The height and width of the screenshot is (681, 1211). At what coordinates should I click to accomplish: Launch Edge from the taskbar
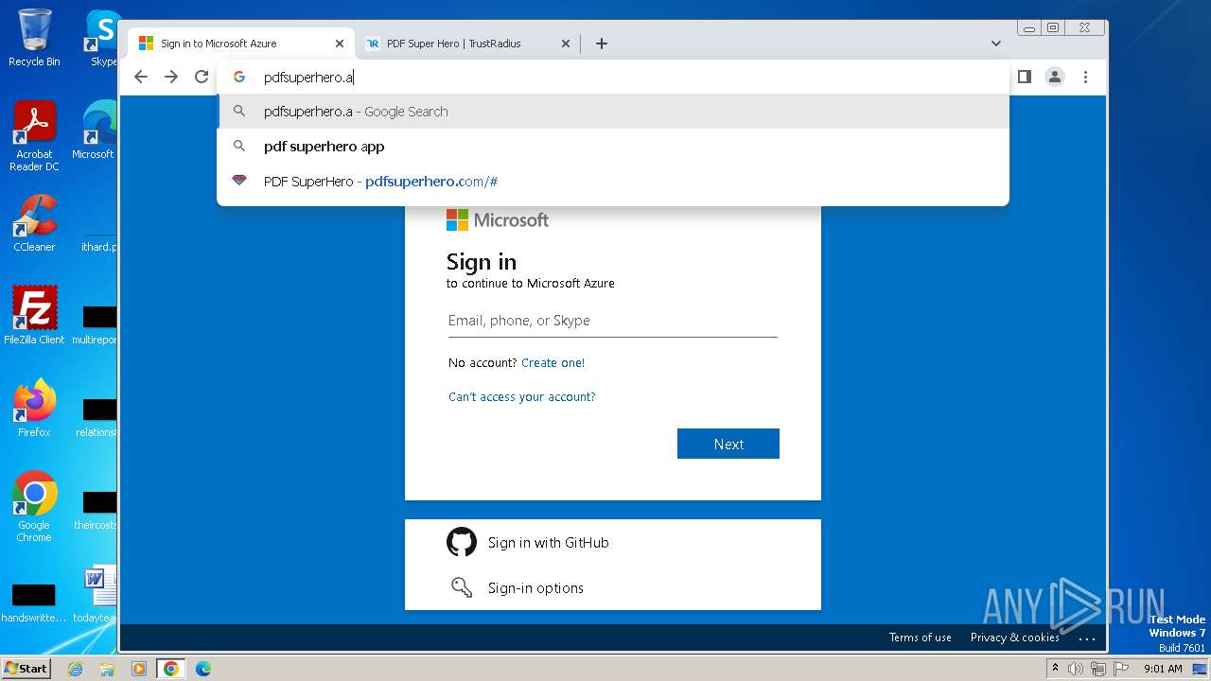click(x=202, y=669)
